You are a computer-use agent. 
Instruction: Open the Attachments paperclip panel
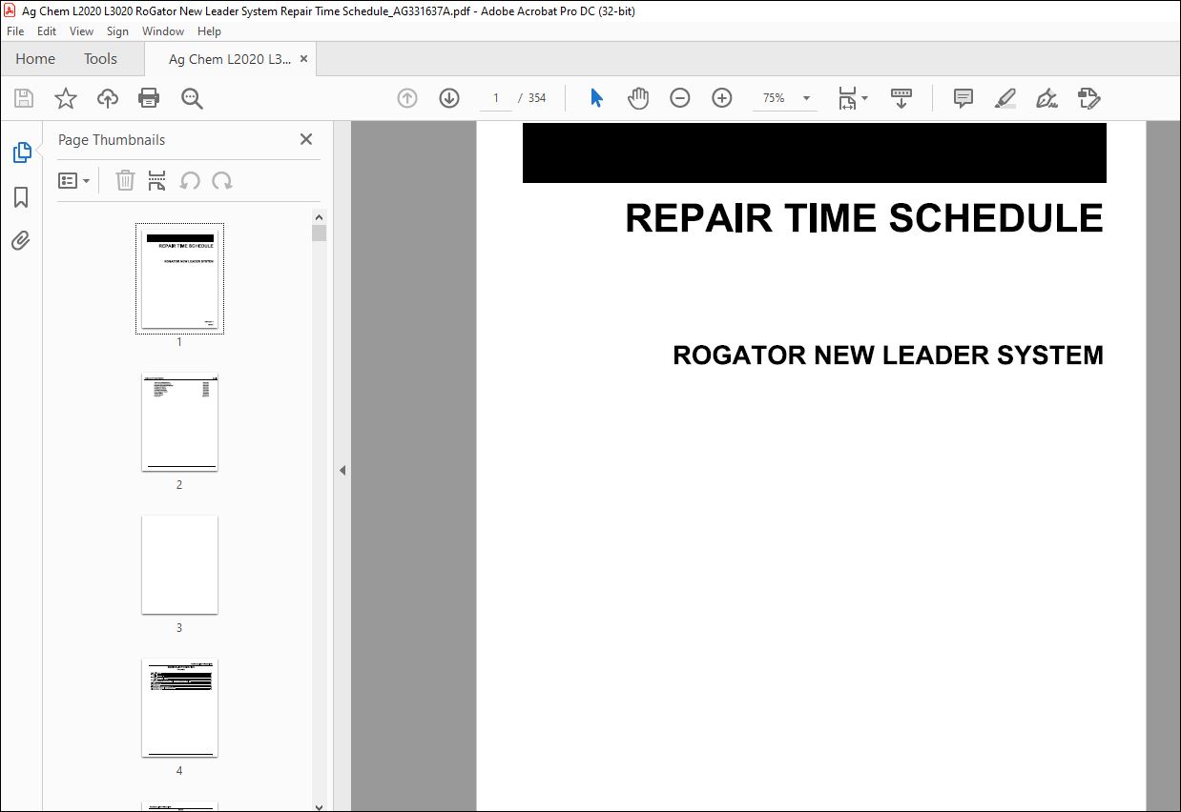pyautogui.click(x=21, y=240)
